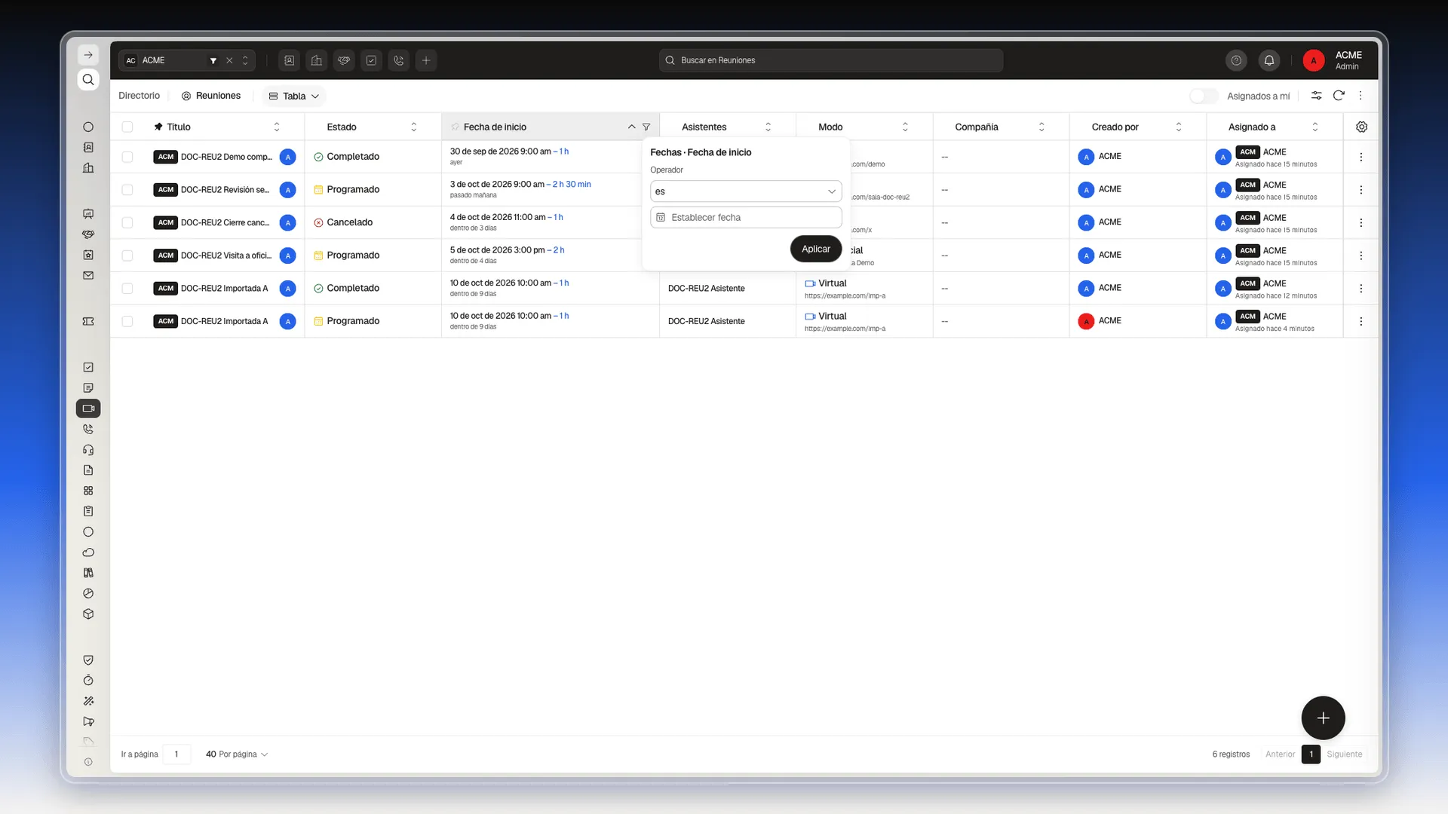Viewport: 1448px width, 814px height.
Task: Open filter sliders icon near Asignados a mí
Action: [1316, 96]
